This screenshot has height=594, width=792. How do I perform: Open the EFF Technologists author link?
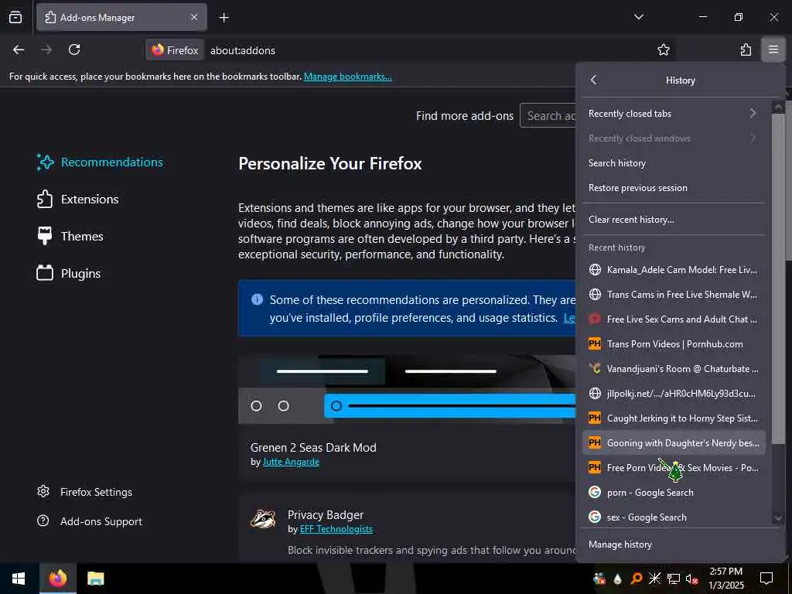pos(336,529)
